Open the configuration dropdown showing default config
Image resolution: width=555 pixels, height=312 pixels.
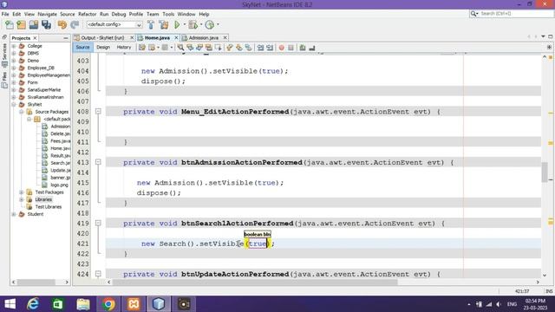[x=114, y=25]
